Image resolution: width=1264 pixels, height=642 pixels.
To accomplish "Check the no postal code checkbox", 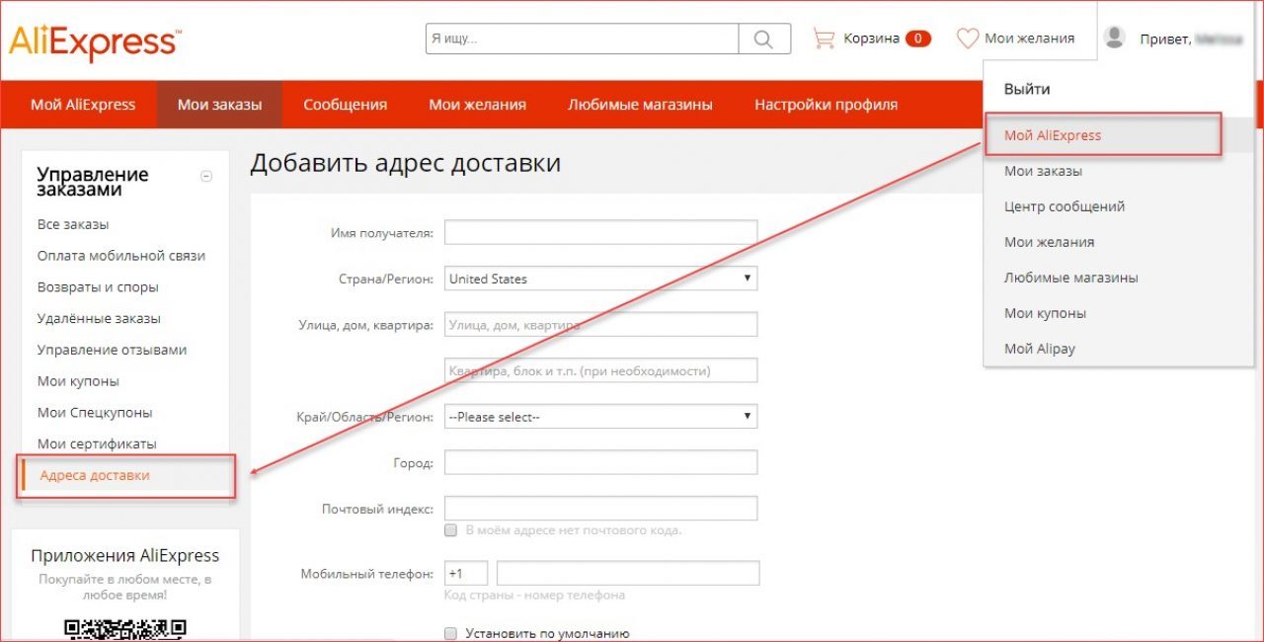I will pos(451,530).
